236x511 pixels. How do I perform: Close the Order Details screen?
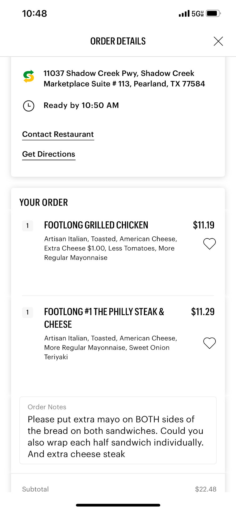pyautogui.click(x=218, y=41)
